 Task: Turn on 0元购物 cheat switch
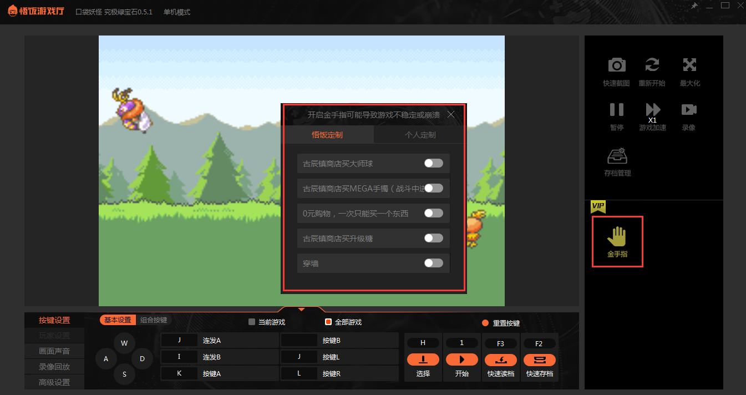pyautogui.click(x=434, y=213)
